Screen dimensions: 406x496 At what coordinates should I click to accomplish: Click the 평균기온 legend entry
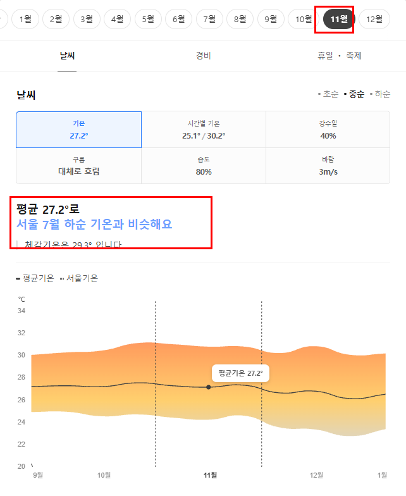(x=35, y=278)
